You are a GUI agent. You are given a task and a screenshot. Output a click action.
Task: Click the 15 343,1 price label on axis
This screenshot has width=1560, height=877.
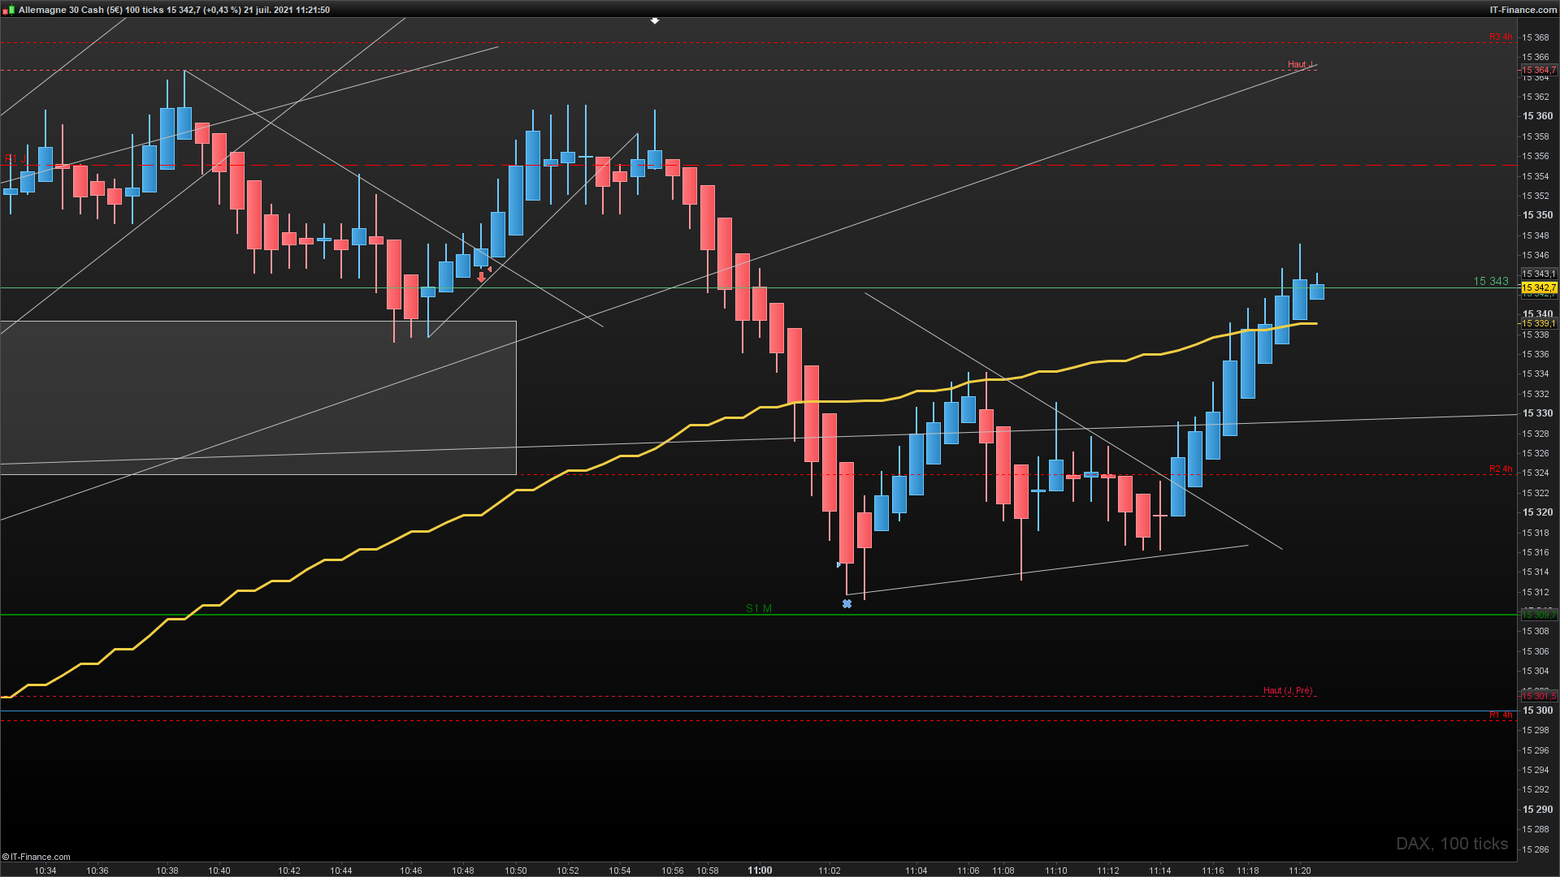point(1538,274)
